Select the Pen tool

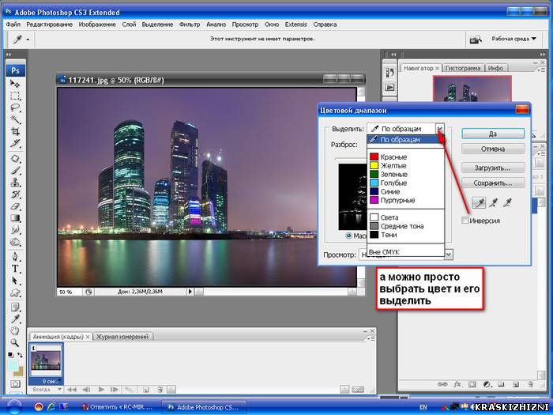coord(15,256)
